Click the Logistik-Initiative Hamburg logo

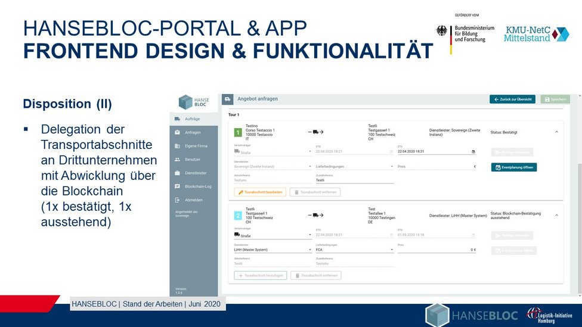[x=549, y=316]
